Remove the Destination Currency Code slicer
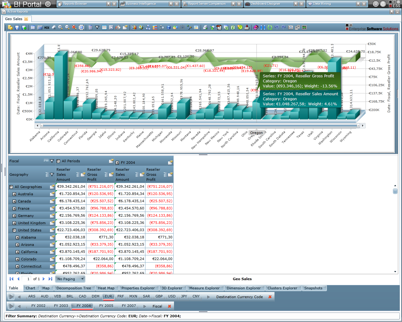The image size is (402, 322). point(270,297)
